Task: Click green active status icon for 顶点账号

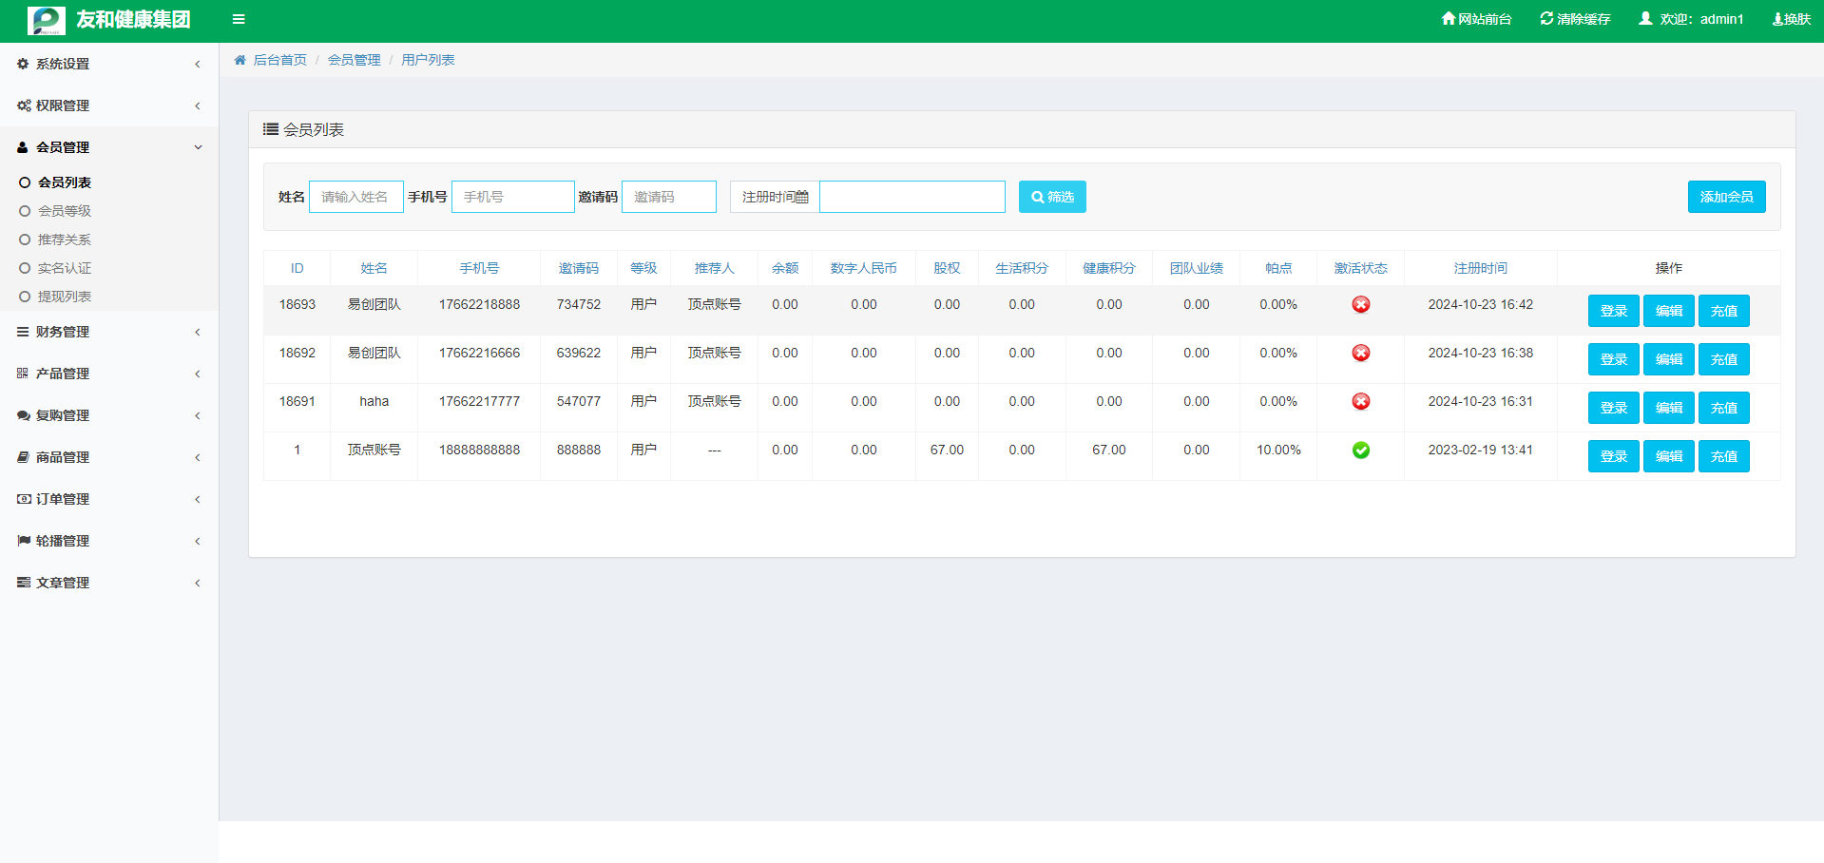Action: click(x=1360, y=450)
